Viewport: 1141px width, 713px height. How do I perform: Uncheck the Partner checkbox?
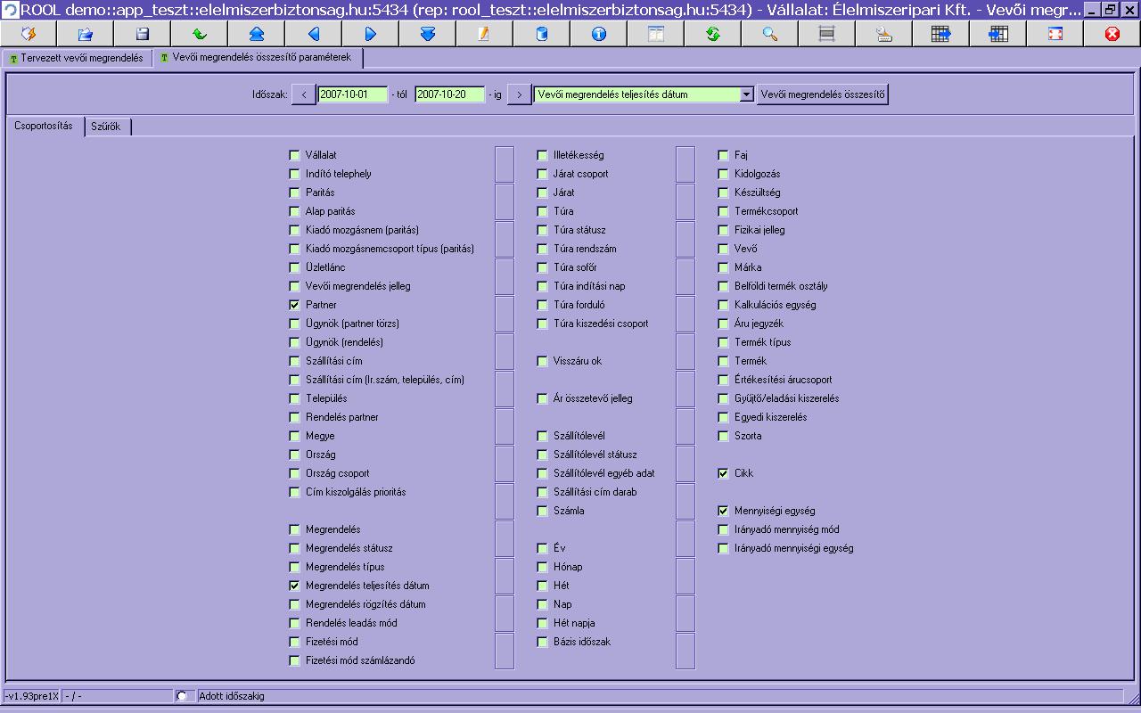point(295,305)
